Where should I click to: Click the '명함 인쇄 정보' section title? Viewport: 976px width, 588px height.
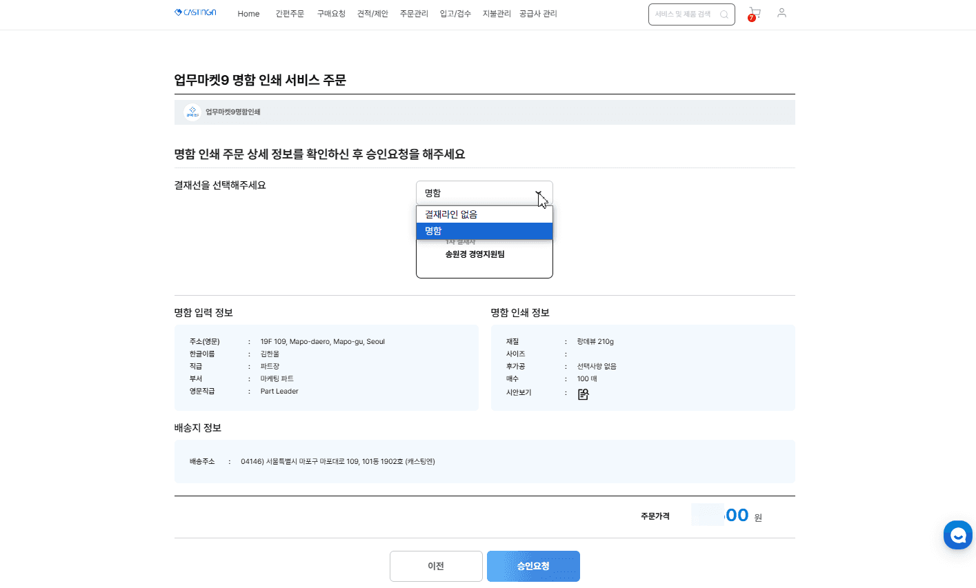[520, 313]
